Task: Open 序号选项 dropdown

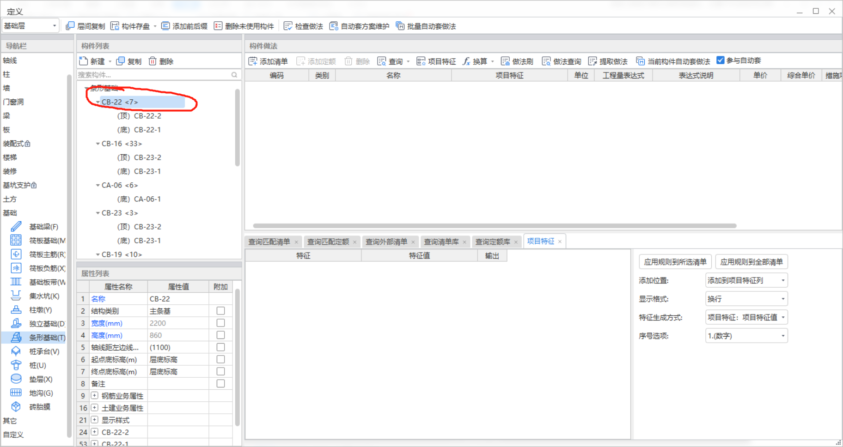Action: point(746,336)
